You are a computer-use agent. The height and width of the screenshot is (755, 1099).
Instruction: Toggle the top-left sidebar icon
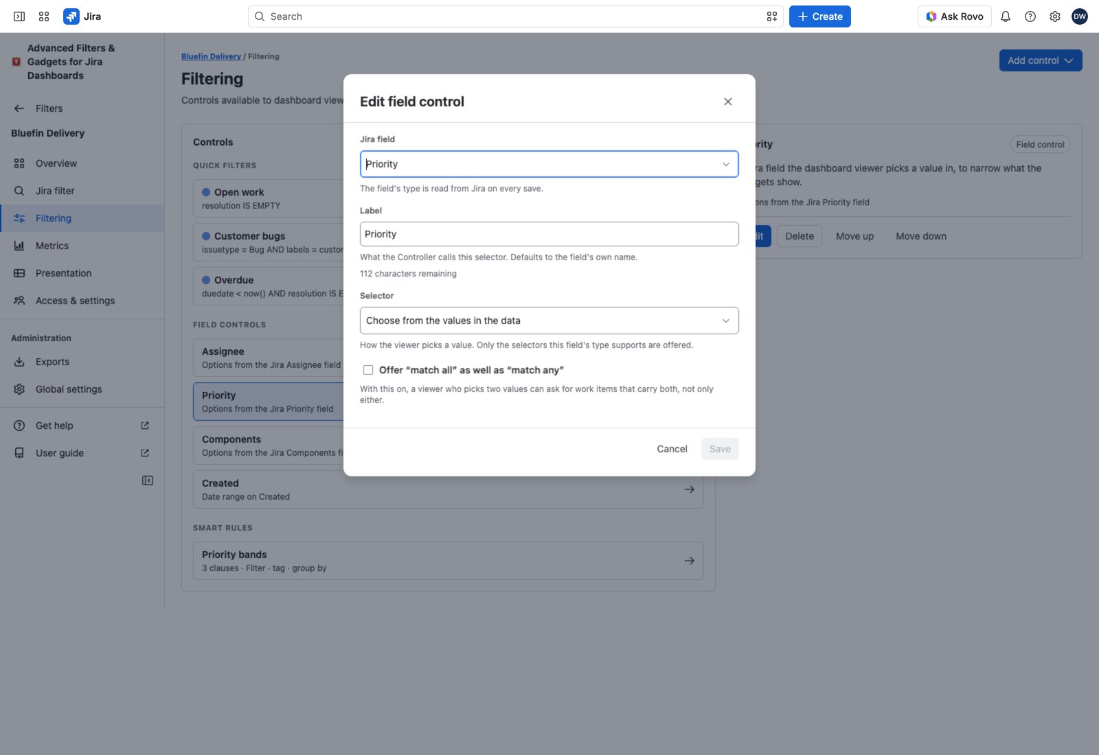pyautogui.click(x=19, y=16)
